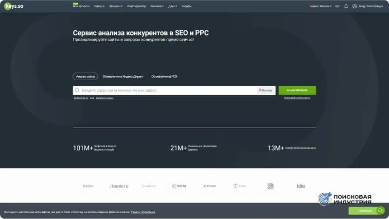The width and height of the screenshot is (389, 219).
Task: Click the TEXT.RU partner logo
Action: click(179, 186)
